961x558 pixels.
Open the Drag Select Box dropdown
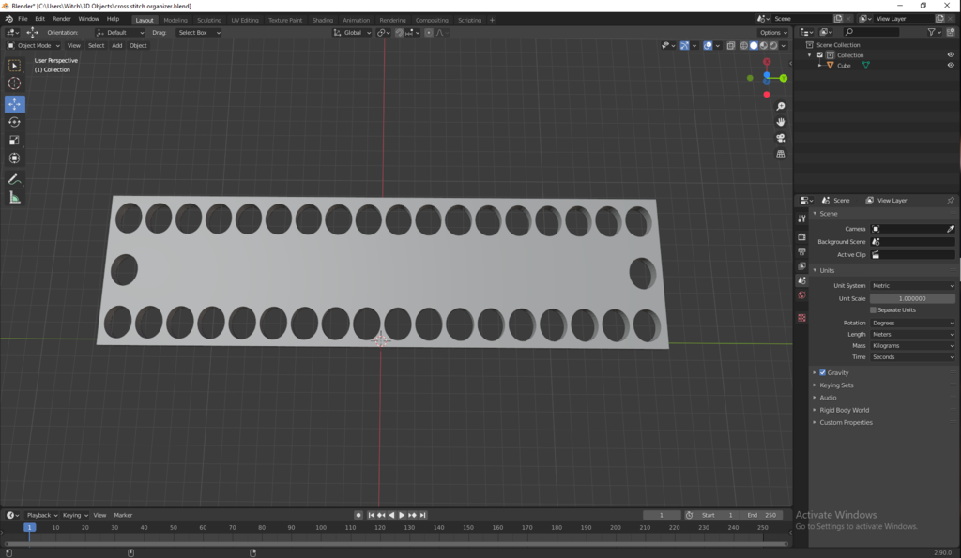pyautogui.click(x=199, y=33)
